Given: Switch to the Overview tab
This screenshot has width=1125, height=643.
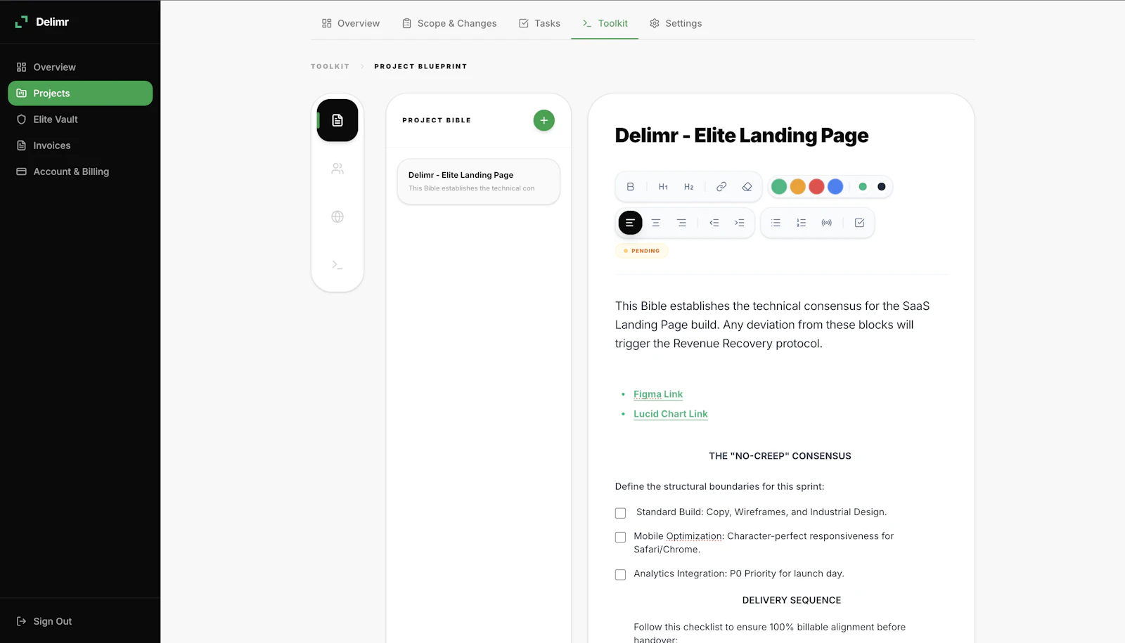Looking at the screenshot, I should click(x=351, y=23).
